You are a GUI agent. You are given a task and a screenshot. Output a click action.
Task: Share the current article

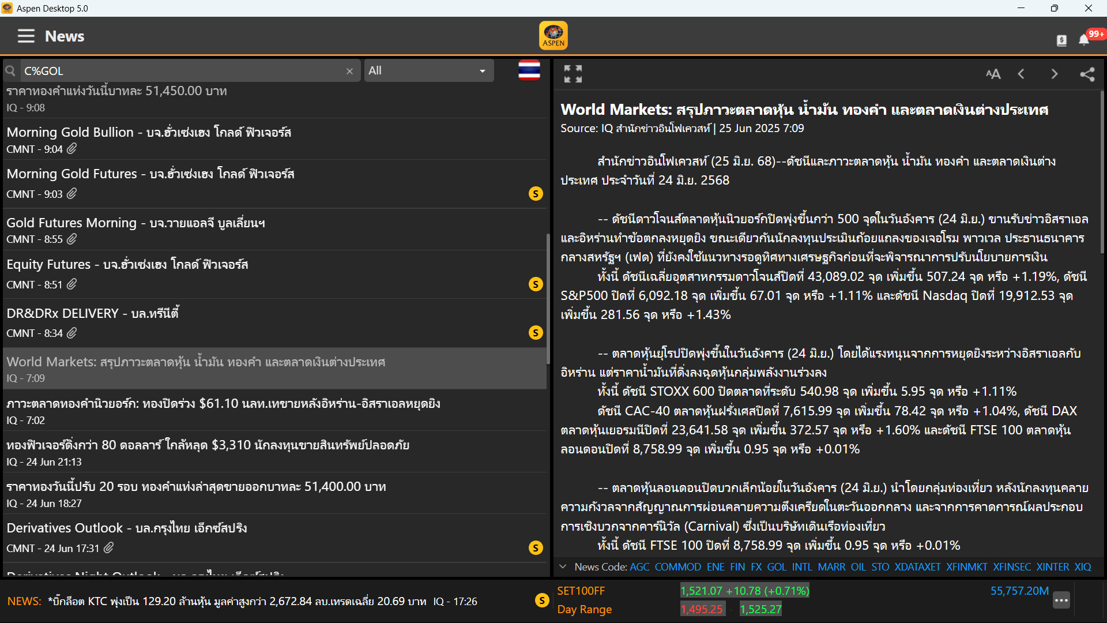point(1087,74)
